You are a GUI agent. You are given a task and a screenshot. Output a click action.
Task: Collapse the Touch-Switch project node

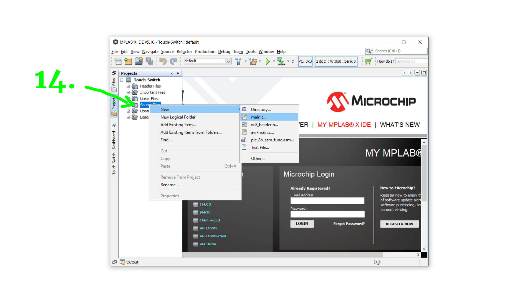point(122,80)
